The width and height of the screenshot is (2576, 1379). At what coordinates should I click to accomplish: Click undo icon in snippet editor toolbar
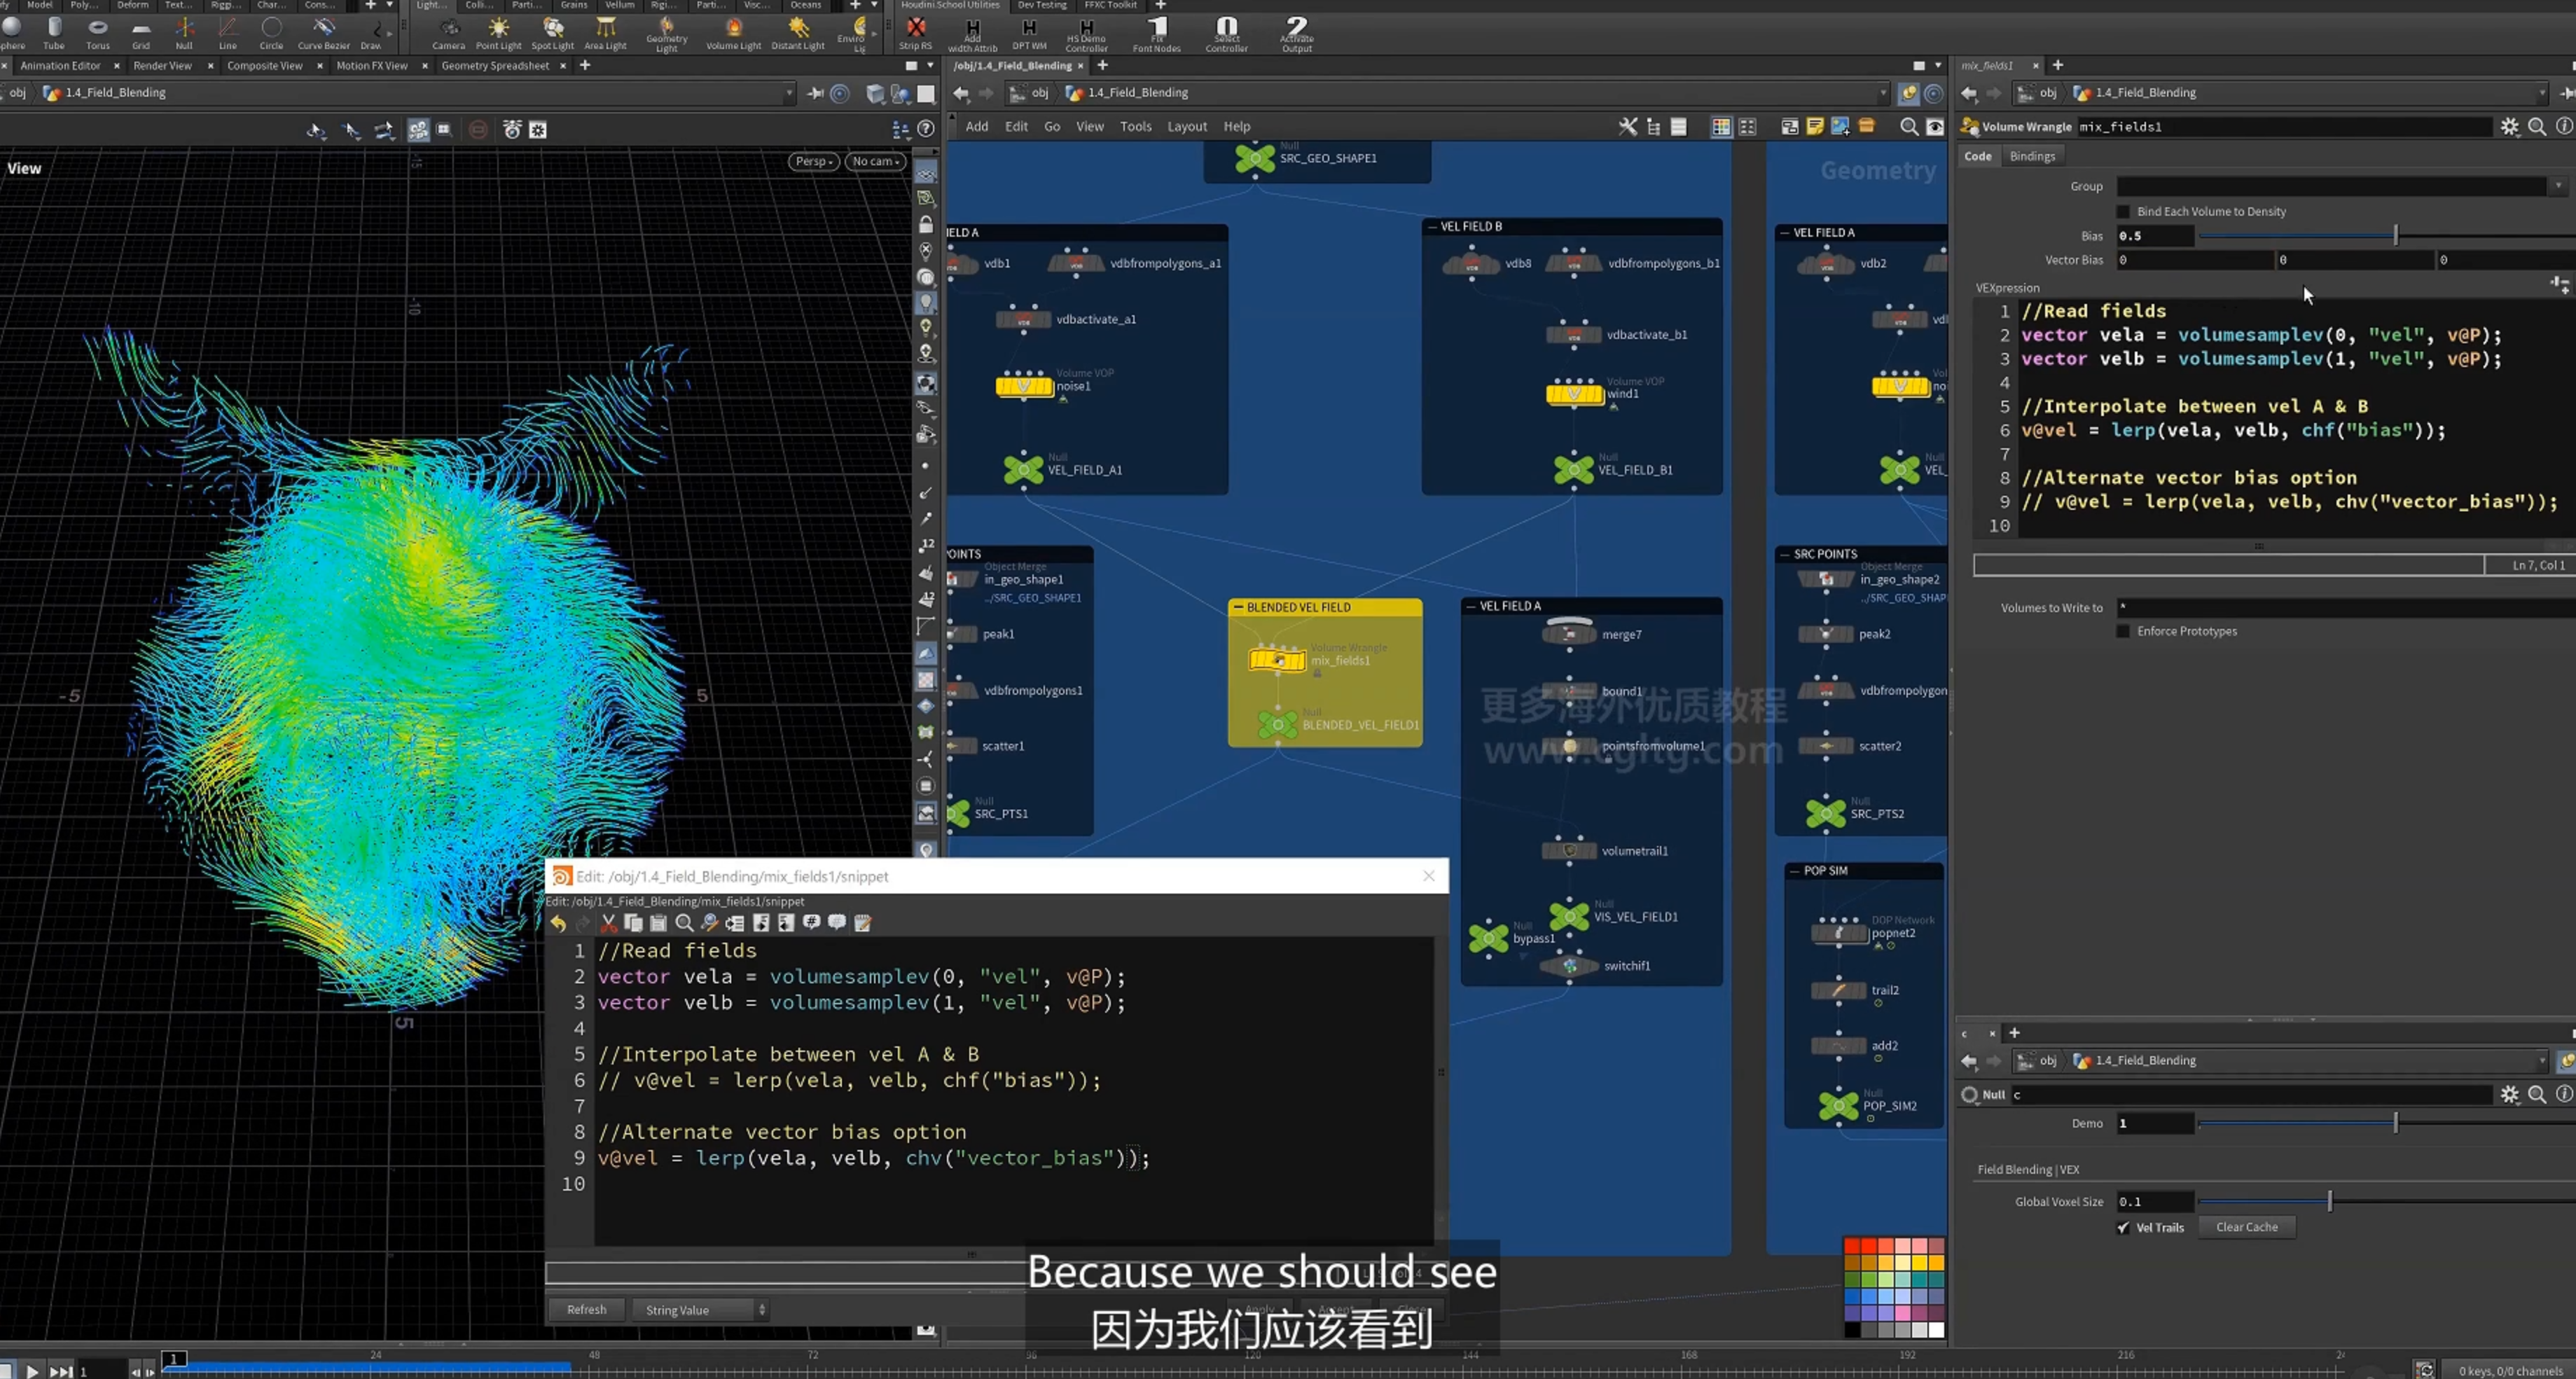pos(558,923)
